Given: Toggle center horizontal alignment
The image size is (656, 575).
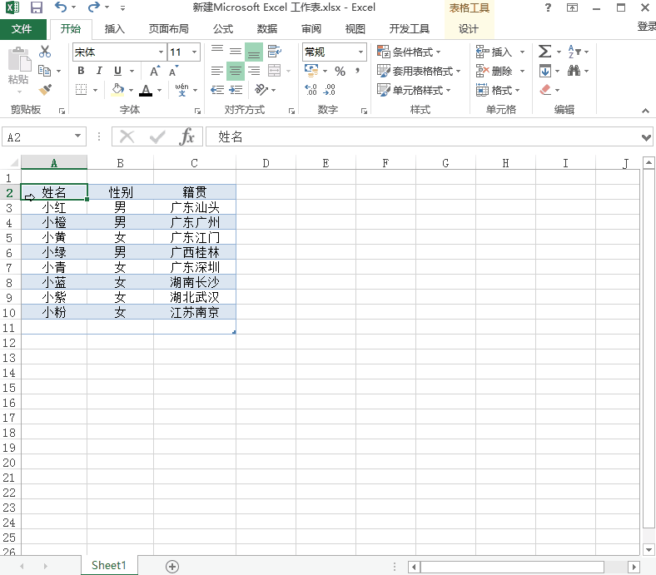Looking at the screenshot, I should click(x=236, y=71).
